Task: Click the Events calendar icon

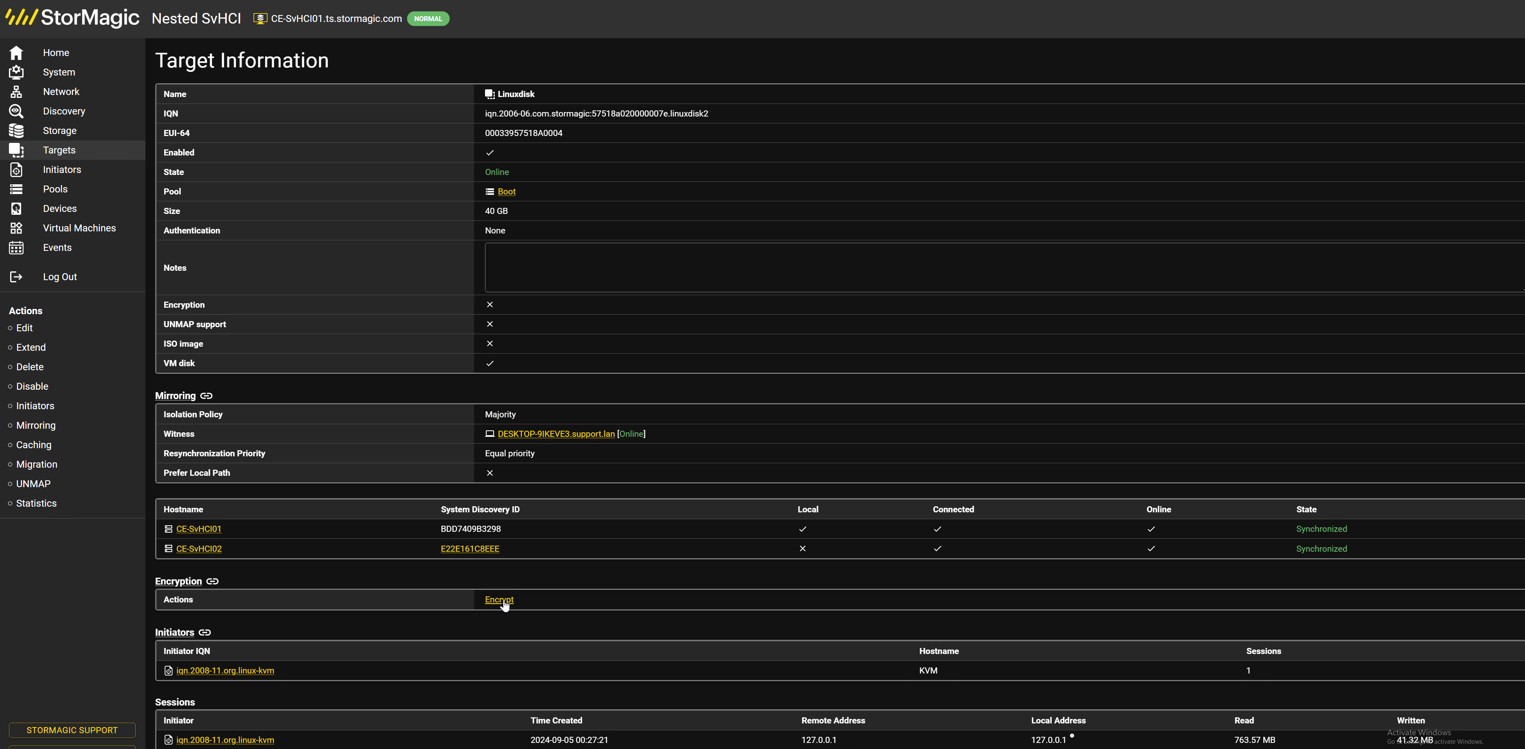Action: point(16,248)
